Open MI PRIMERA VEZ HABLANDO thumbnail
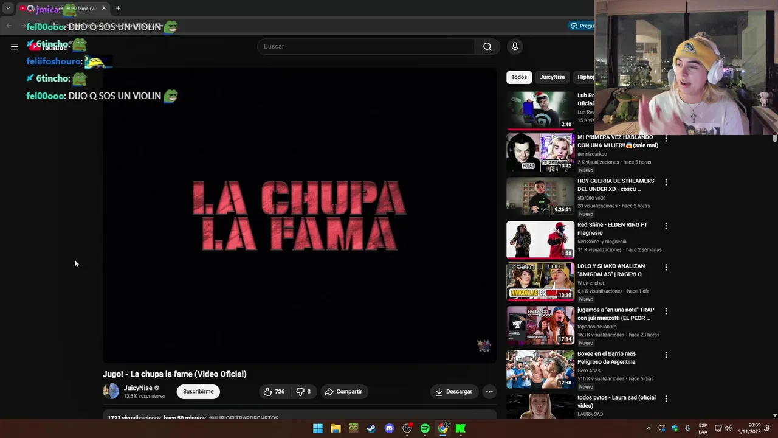This screenshot has width=778, height=438. [x=540, y=152]
